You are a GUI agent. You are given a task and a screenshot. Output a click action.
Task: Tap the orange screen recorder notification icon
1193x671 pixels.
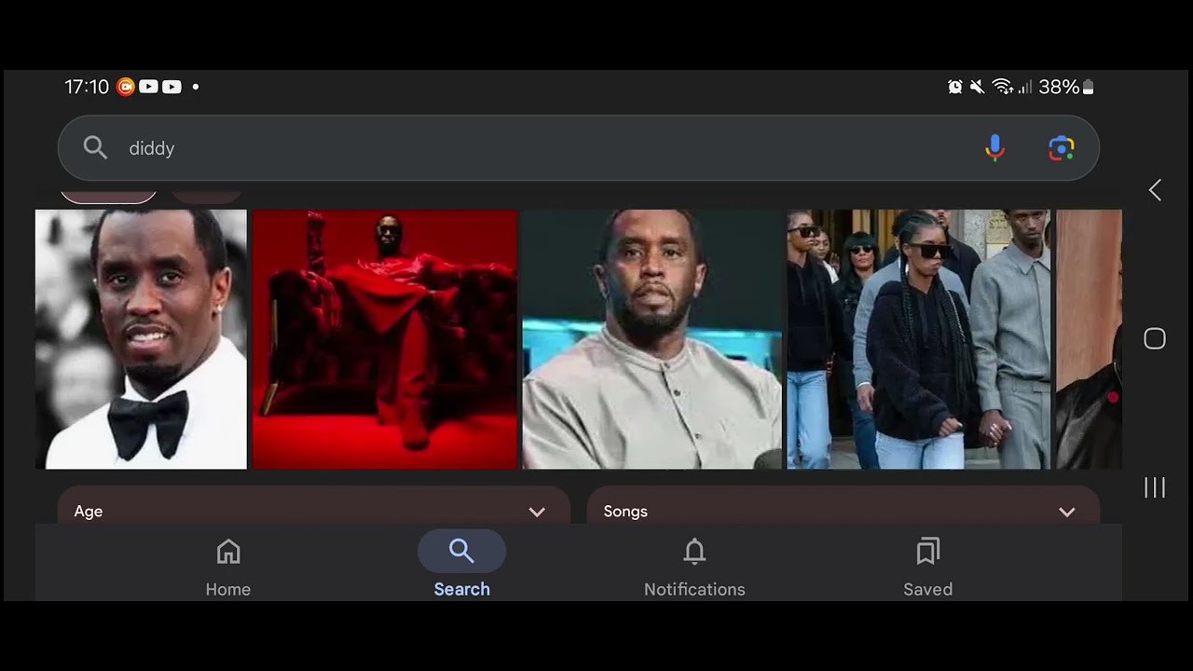coord(126,87)
